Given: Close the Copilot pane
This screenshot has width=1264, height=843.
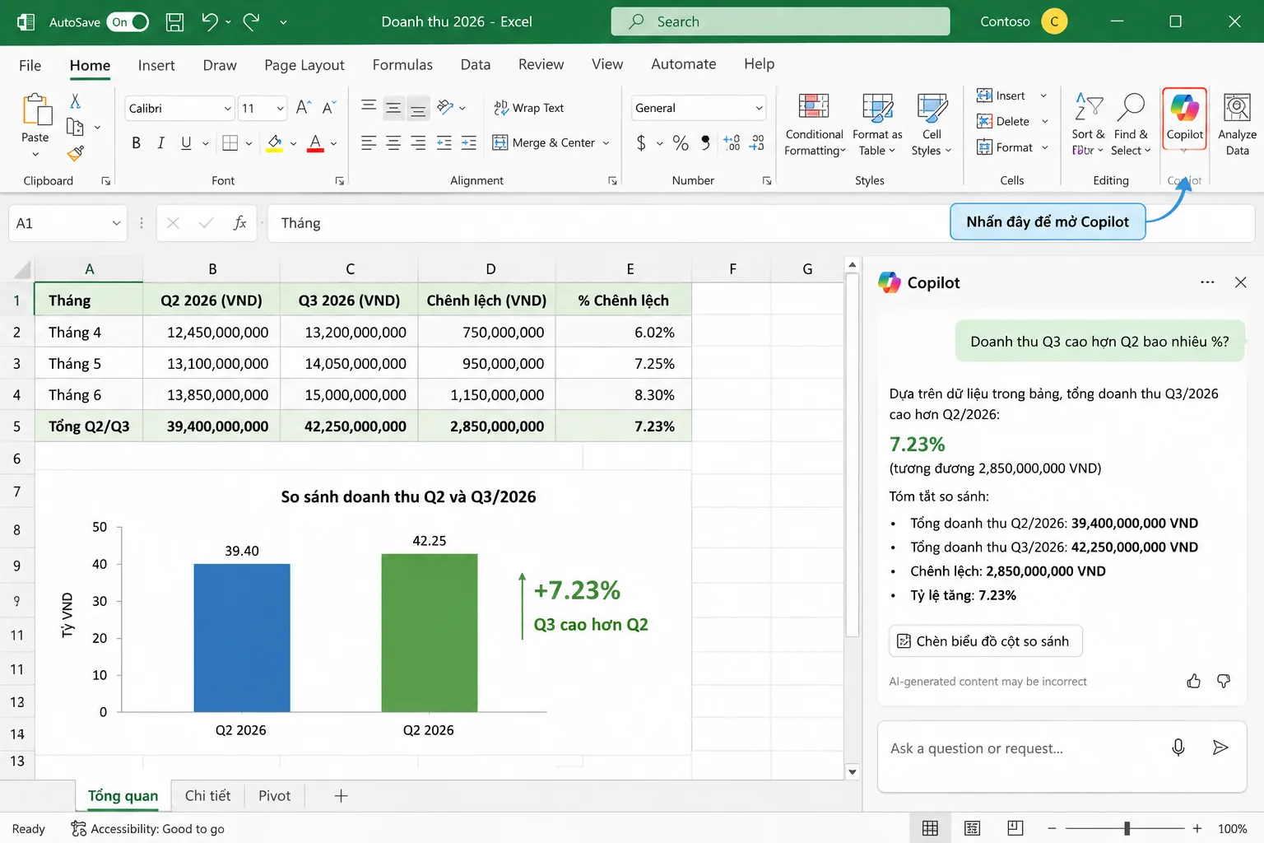Looking at the screenshot, I should tap(1240, 282).
